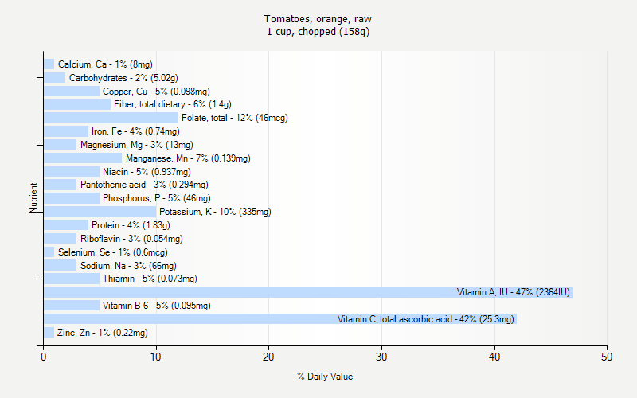Click the blue bar beside the Thiamin label
This screenshot has width=637, height=398.
(72, 279)
